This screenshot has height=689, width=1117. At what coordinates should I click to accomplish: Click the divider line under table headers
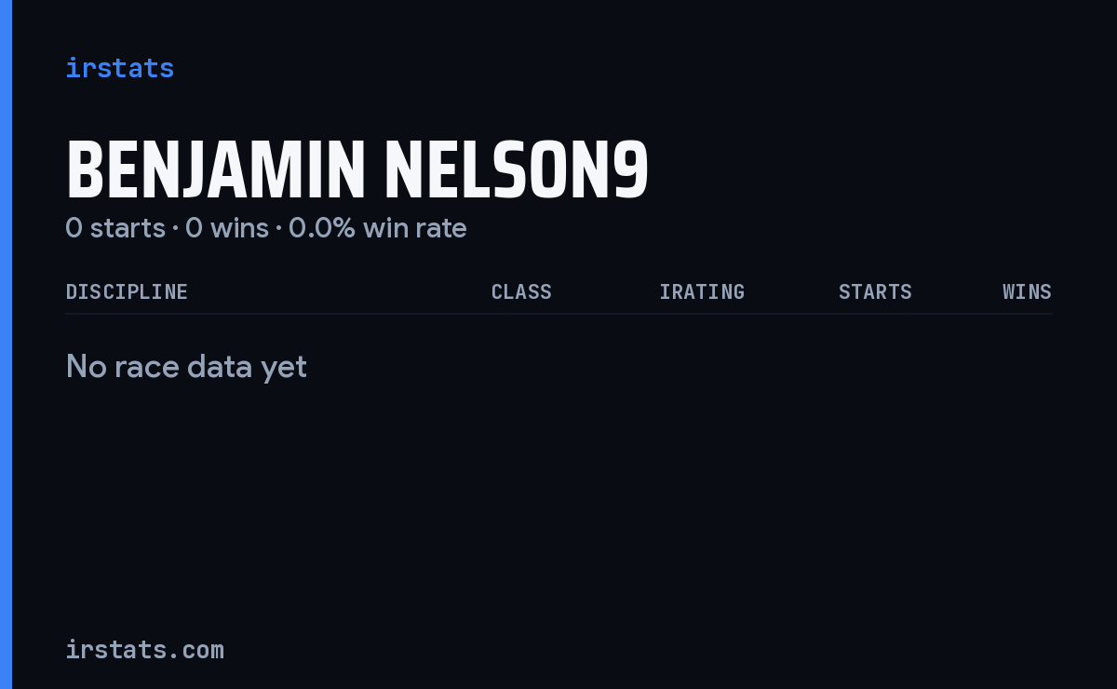[x=558, y=314]
